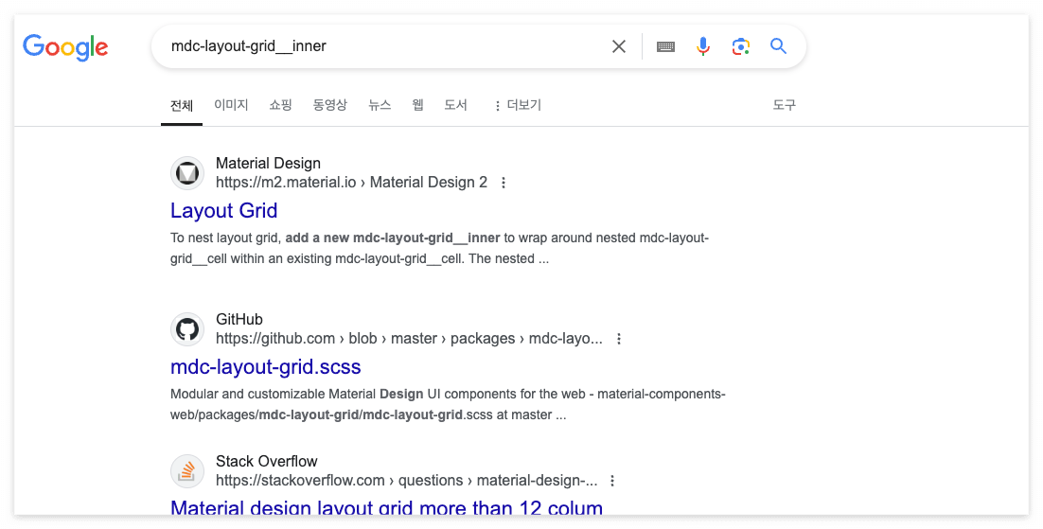Open the Layout Grid result link

coord(223,210)
